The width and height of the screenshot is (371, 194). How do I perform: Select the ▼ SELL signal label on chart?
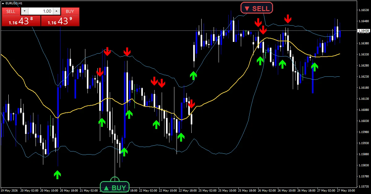(257, 8)
